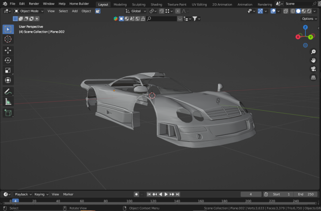Select the Scale tool
Image resolution: width=321 pixels, height=211 pixels.
pos(8,70)
